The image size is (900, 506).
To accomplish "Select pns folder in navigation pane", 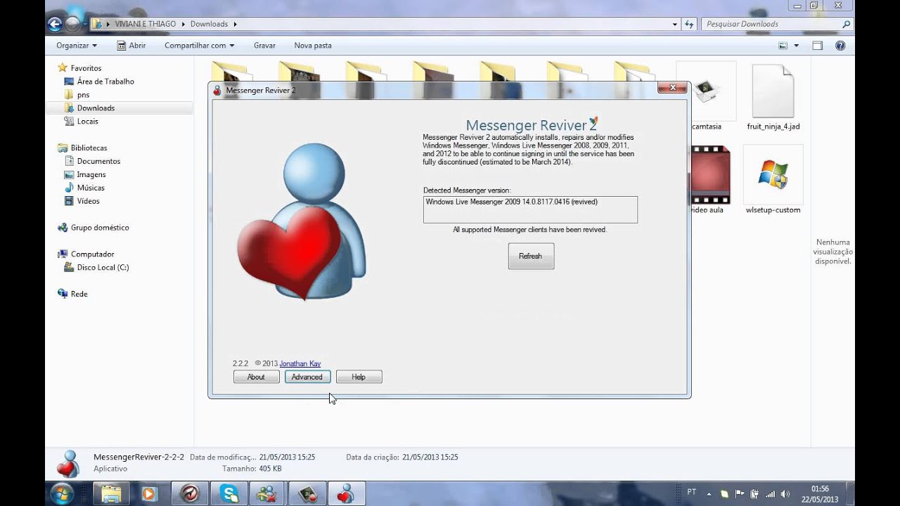I will (x=83, y=95).
